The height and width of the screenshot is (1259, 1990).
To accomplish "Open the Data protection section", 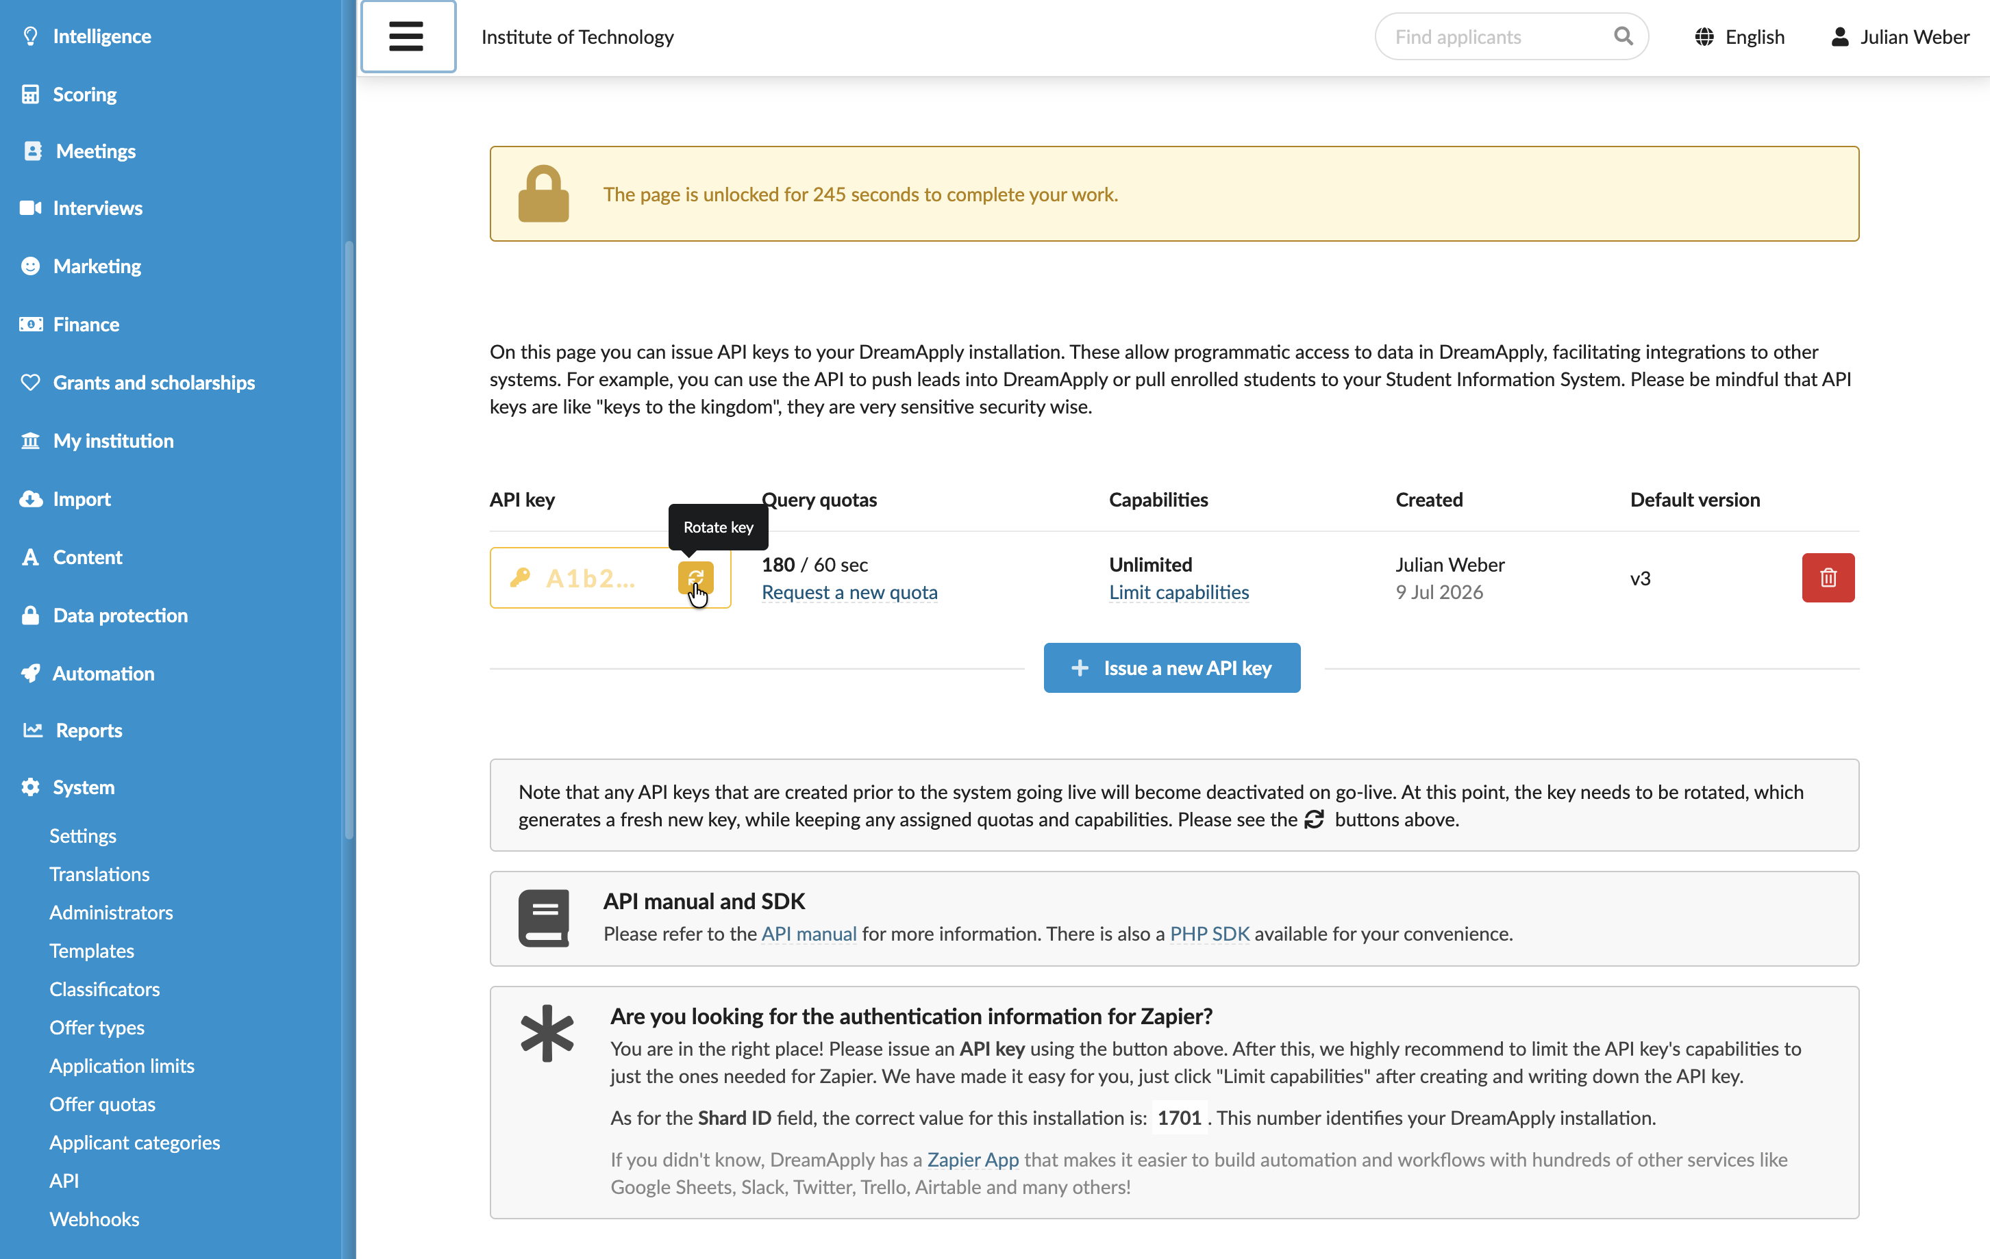I will pos(120,615).
